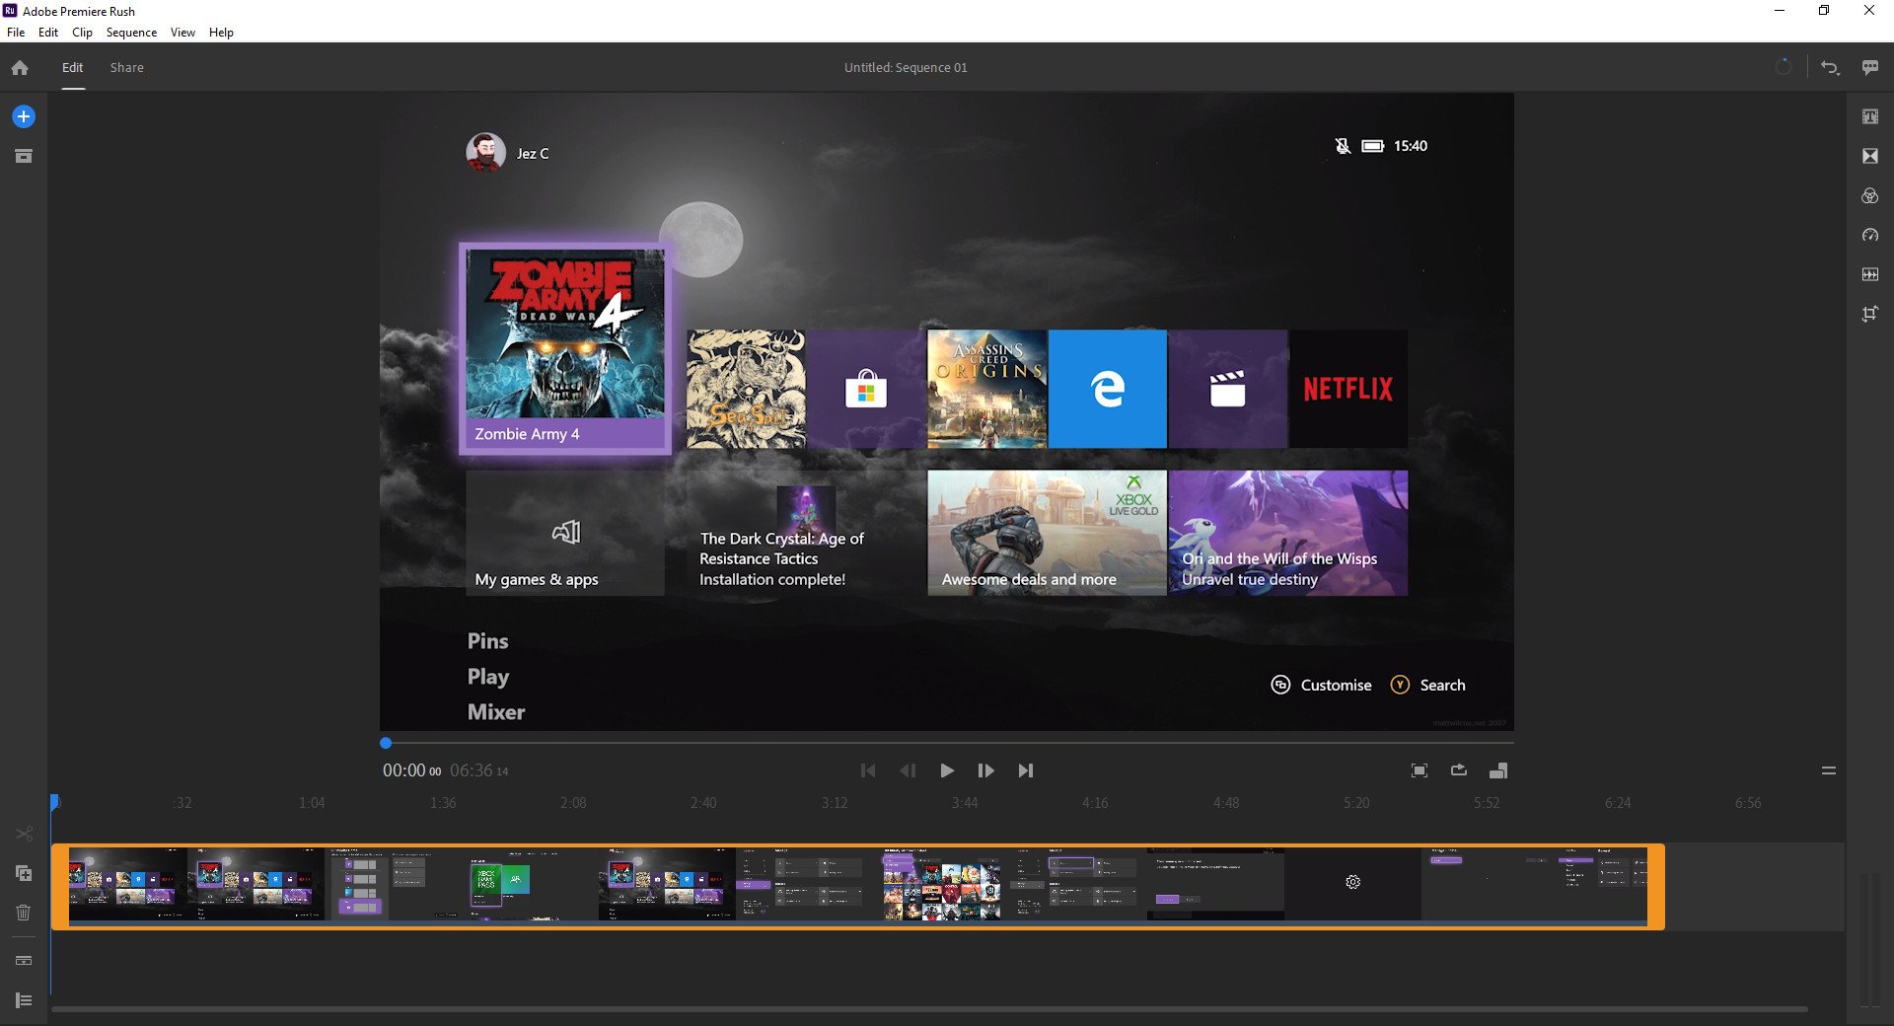
Task: Click the 3:12 mark on timeline ruler
Action: [x=835, y=803]
